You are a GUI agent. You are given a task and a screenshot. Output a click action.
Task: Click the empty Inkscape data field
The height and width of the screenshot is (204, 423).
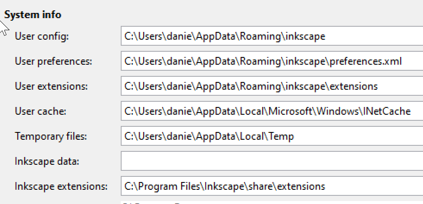[x=272, y=161]
